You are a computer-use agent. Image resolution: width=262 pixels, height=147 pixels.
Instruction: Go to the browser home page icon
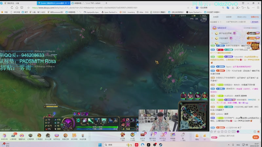(x=17, y=8)
